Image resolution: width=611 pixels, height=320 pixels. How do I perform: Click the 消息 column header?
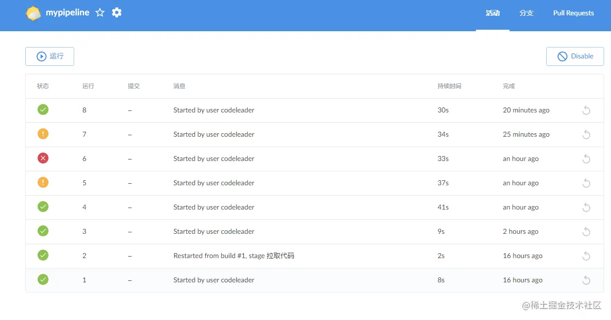click(180, 86)
